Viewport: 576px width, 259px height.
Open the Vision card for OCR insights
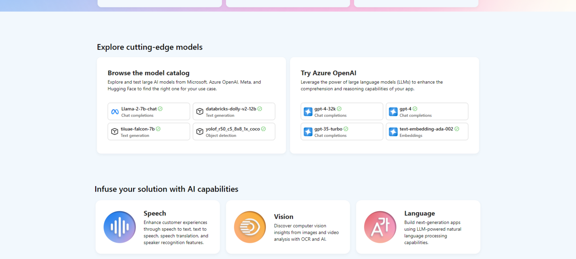(x=288, y=227)
